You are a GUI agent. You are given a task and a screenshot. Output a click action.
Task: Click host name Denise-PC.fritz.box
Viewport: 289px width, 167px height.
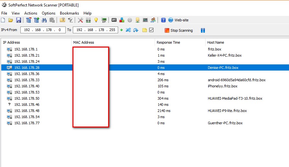[x=223, y=68]
